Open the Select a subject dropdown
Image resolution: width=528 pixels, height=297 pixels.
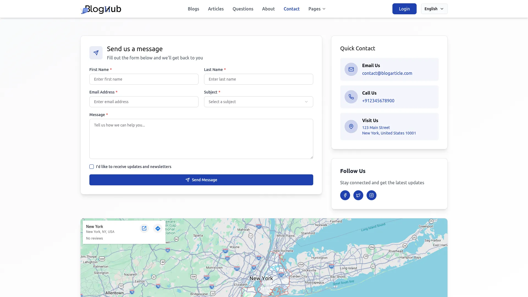(258, 102)
